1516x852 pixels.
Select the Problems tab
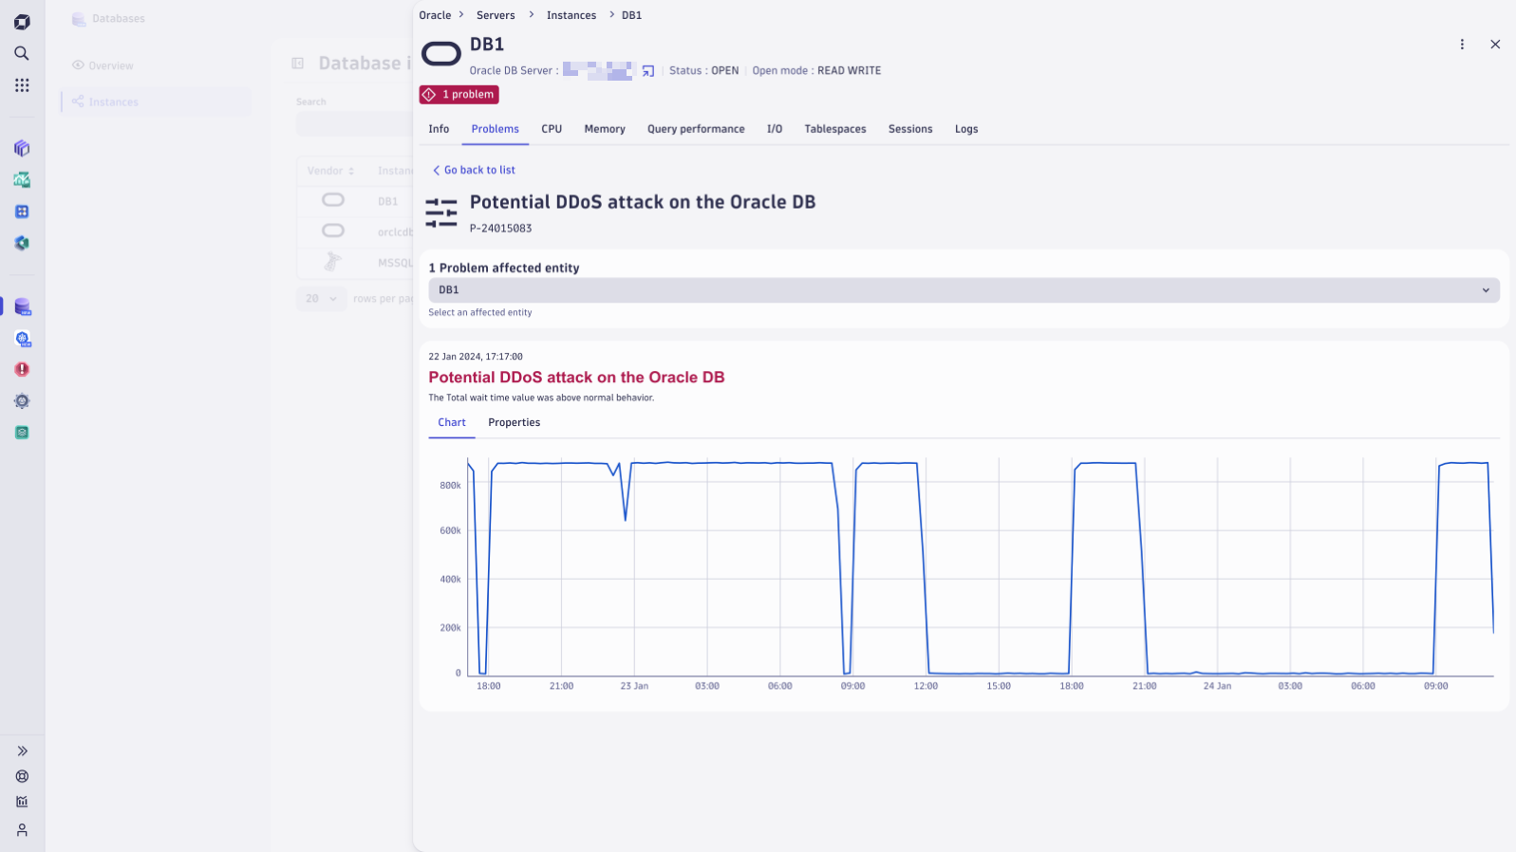pyautogui.click(x=495, y=129)
